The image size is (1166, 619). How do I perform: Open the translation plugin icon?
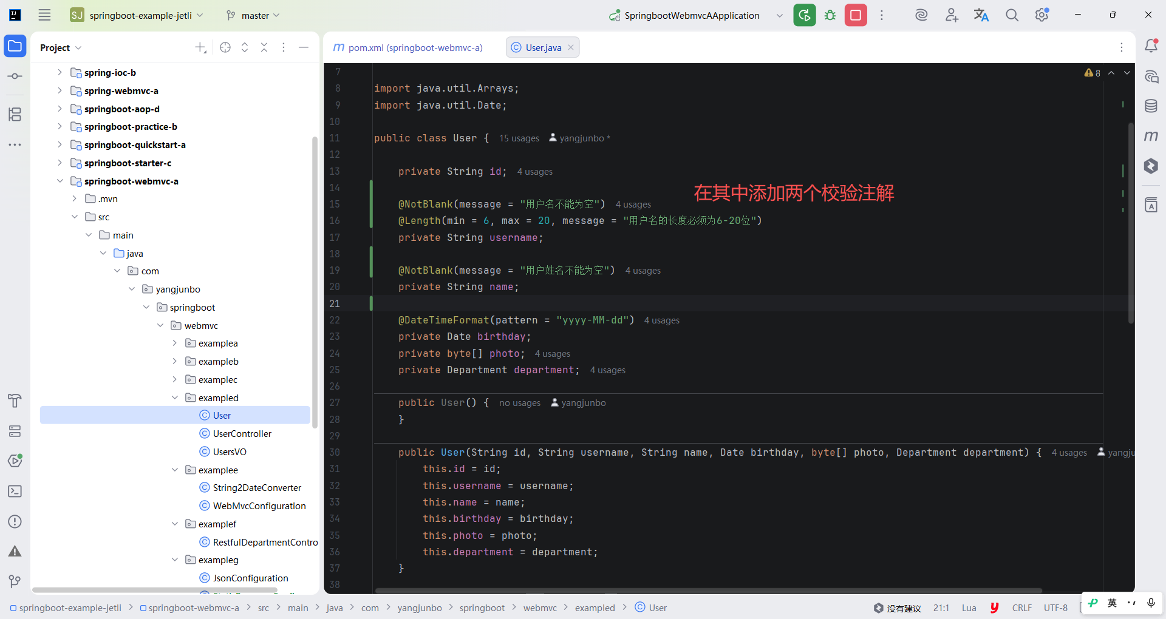[x=981, y=15]
